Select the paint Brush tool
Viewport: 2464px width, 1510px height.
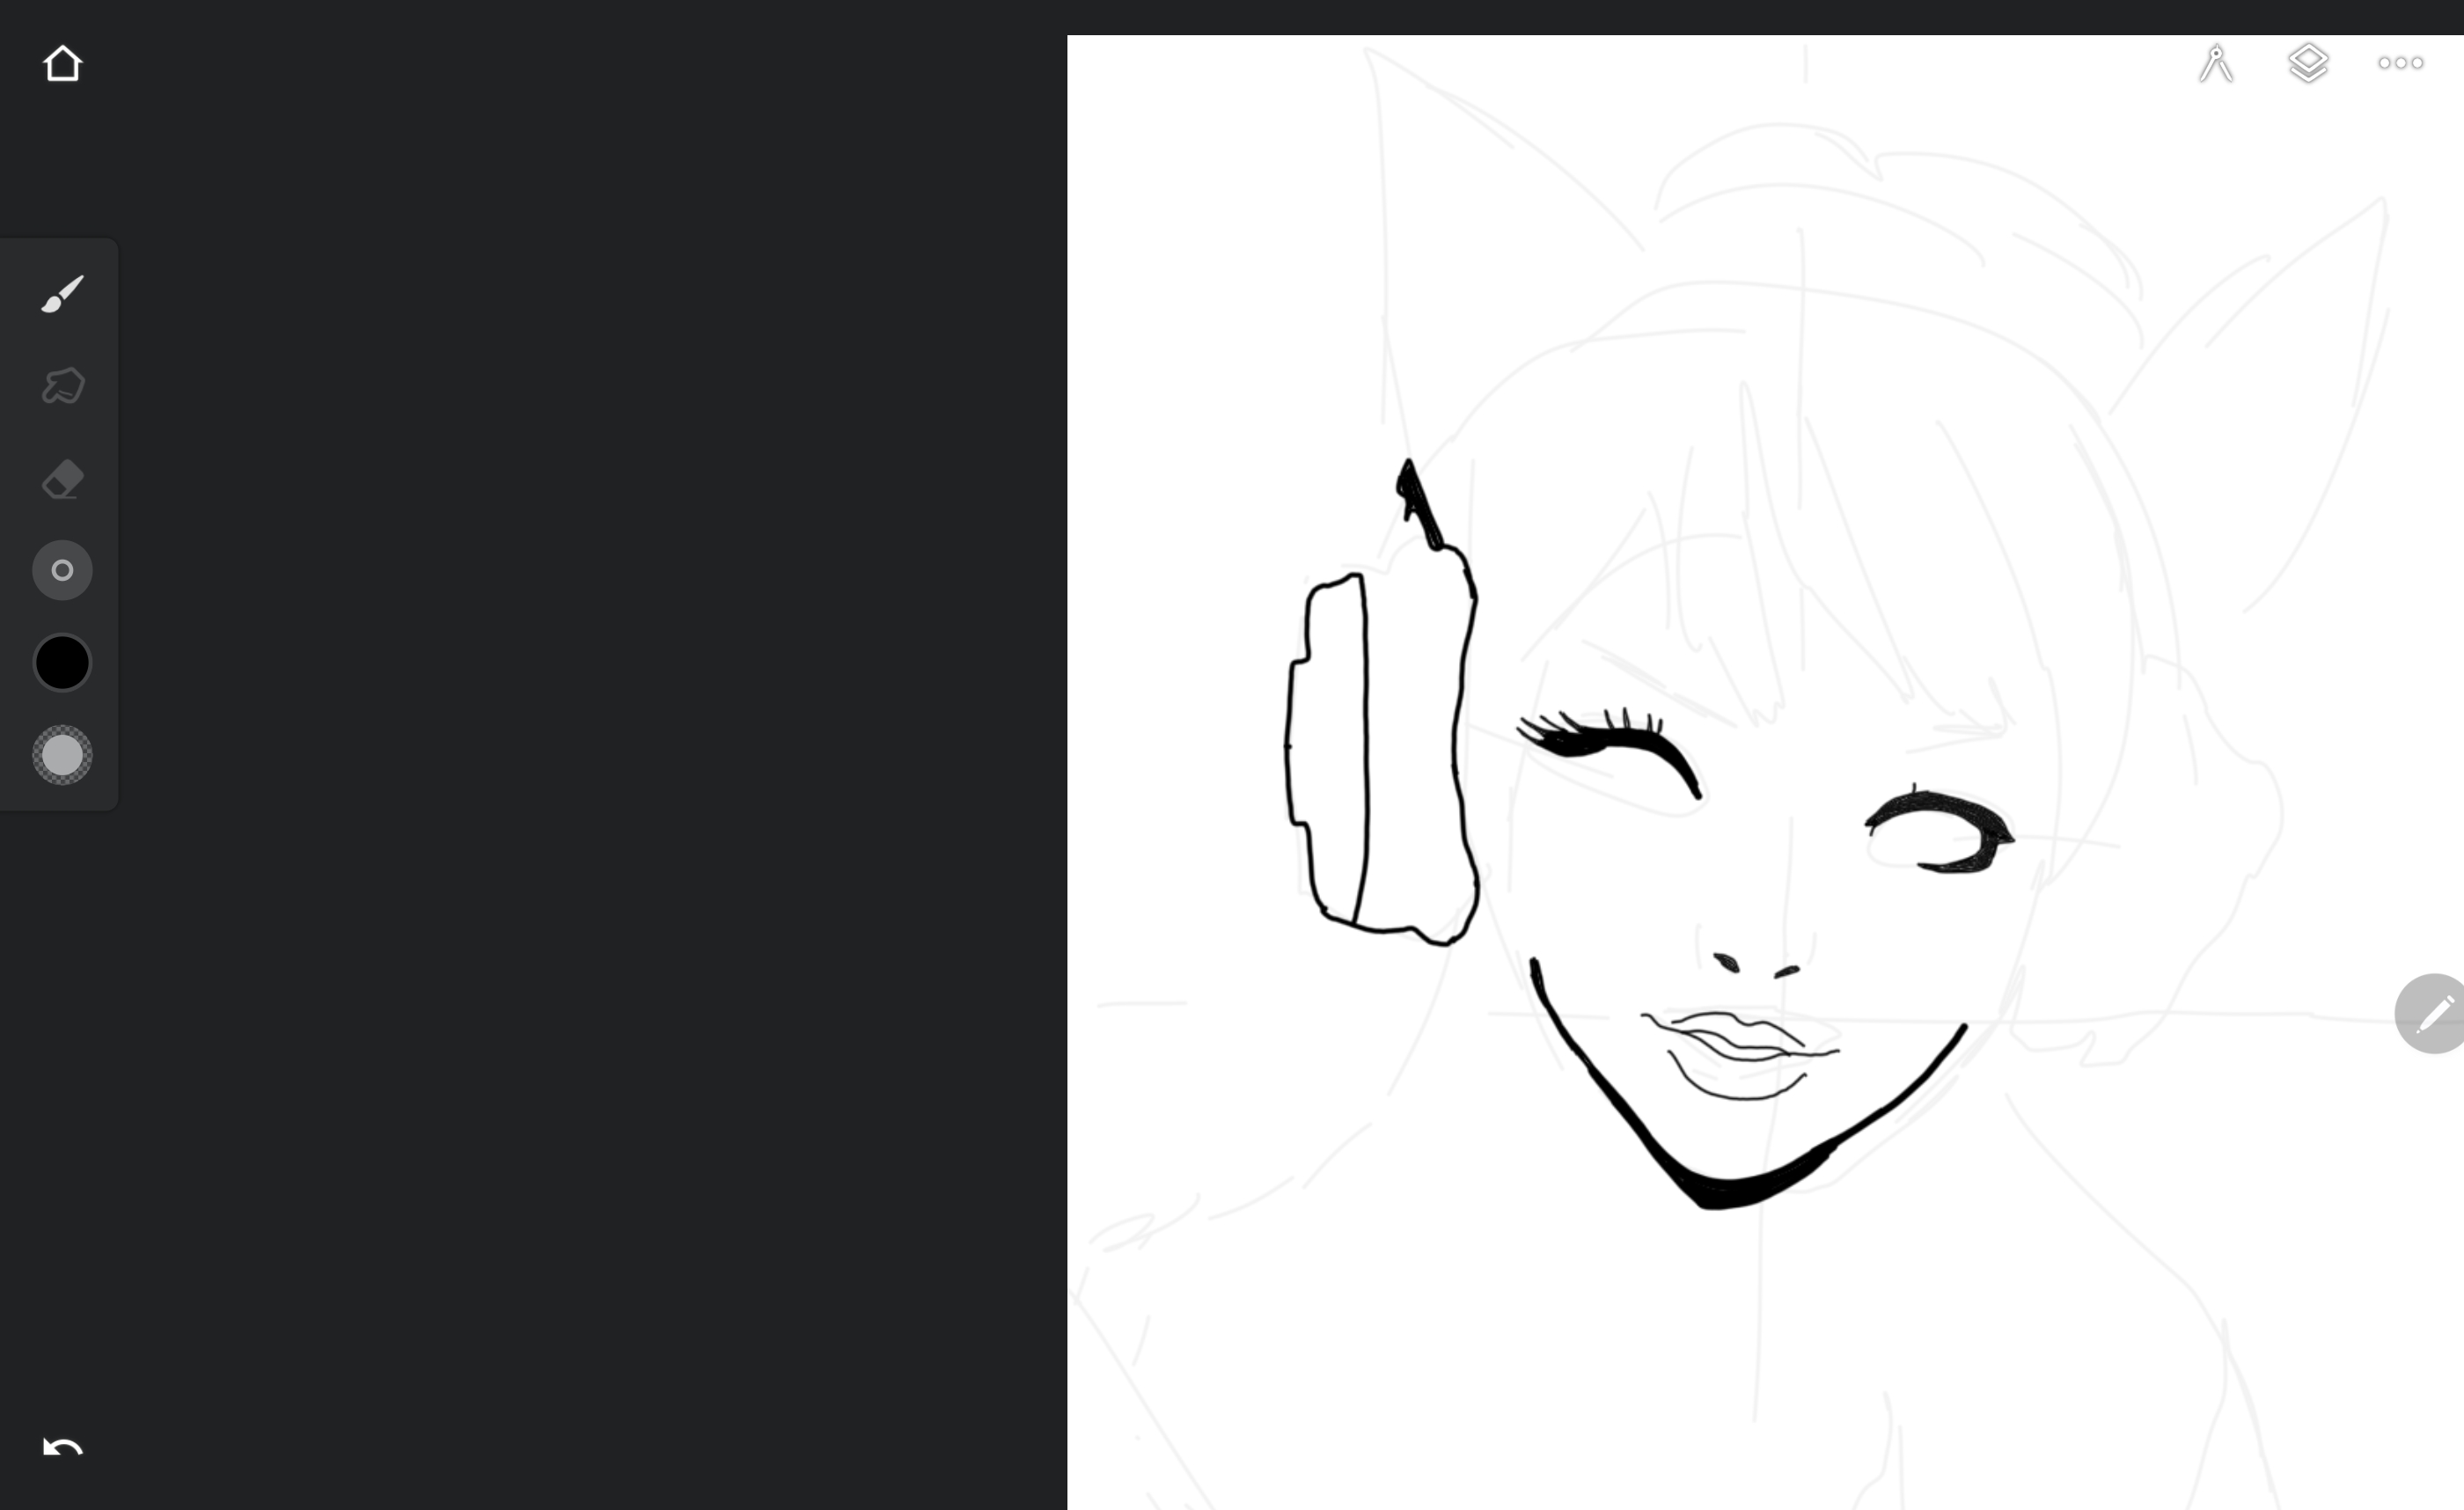(x=62, y=294)
